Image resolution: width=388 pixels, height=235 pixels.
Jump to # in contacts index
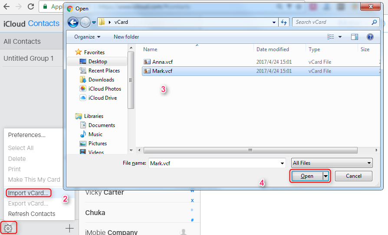(192, 220)
